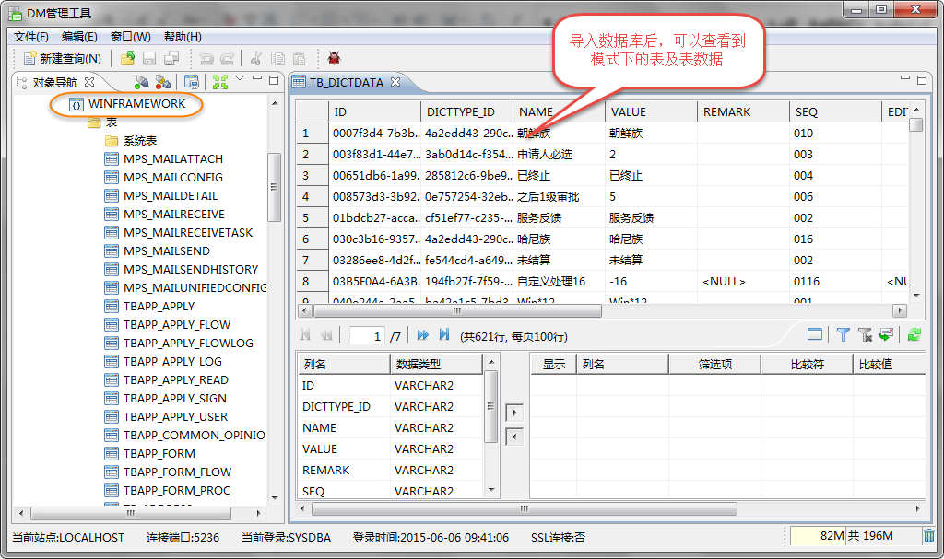Open the 窗口(W) menu

pyautogui.click(x=131, y=37)
